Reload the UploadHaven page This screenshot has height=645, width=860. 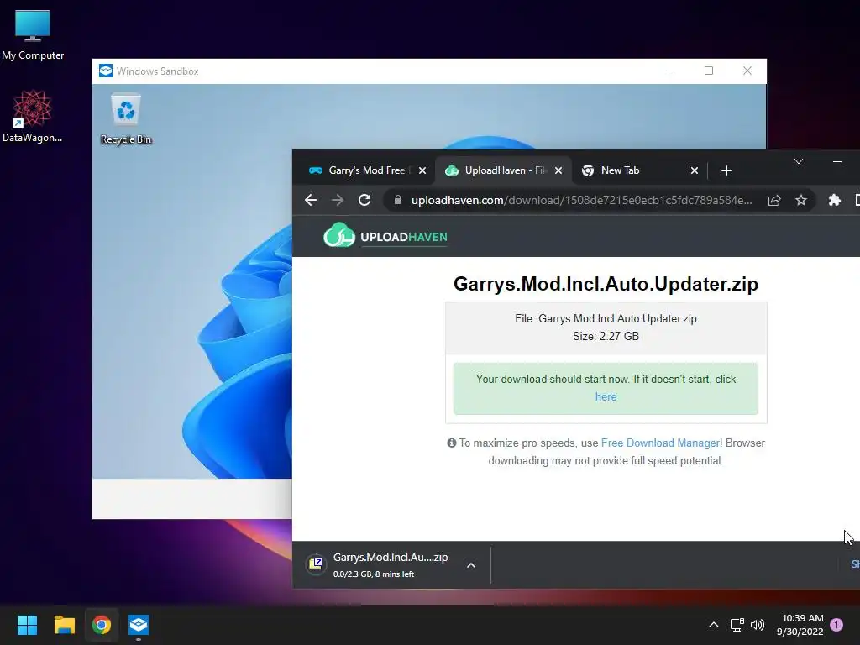point(364,200)
